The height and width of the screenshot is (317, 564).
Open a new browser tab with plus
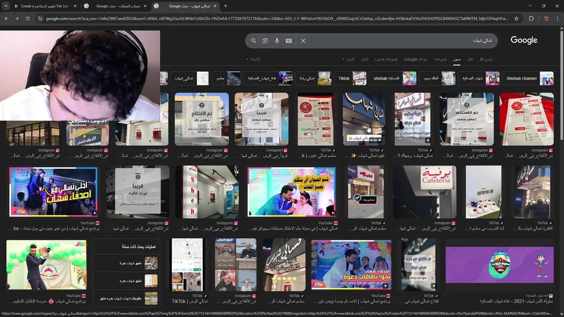coord(226,6)
